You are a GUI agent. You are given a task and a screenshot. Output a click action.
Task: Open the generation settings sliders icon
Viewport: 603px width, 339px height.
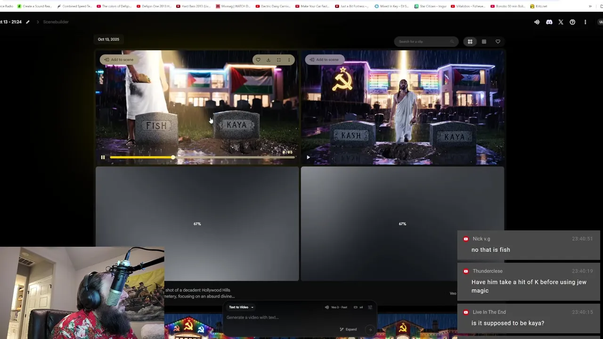coord(370,307)
